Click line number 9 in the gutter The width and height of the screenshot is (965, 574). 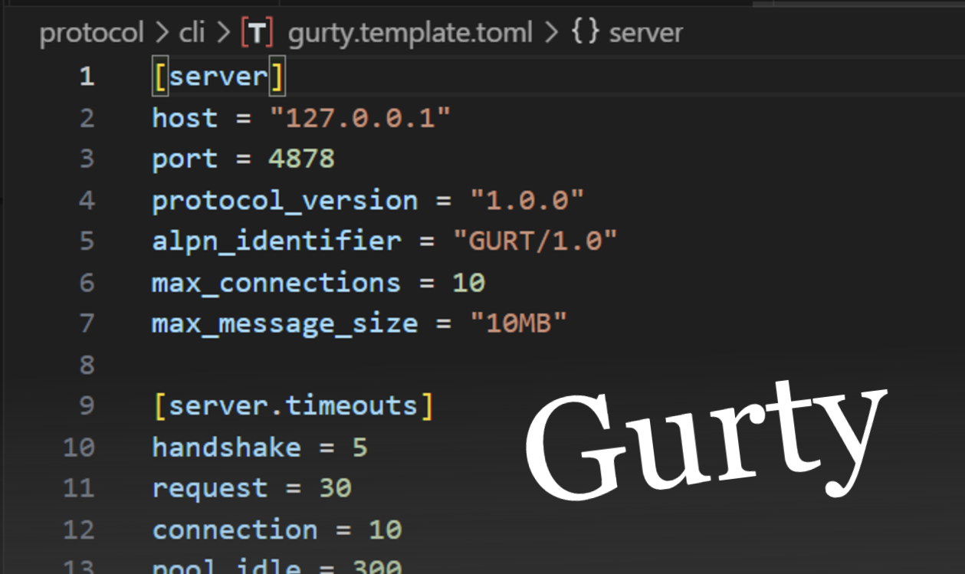point(87,405)
